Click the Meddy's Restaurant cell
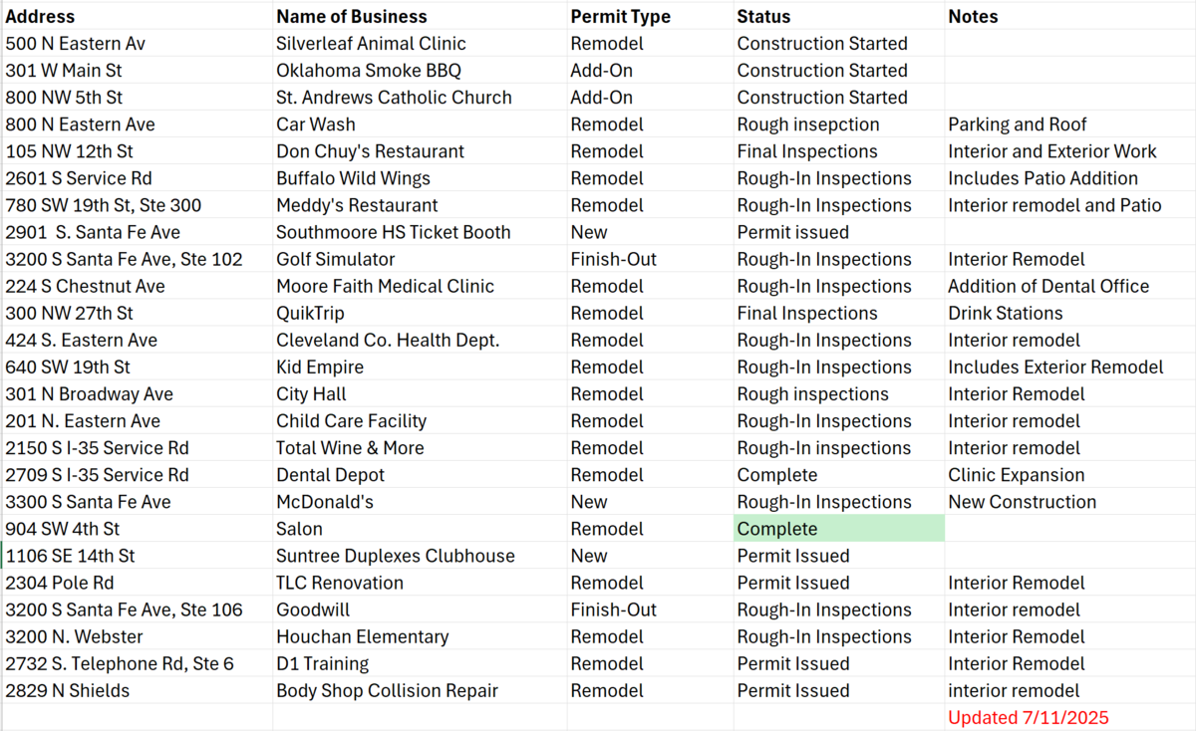 pos(420,205)
